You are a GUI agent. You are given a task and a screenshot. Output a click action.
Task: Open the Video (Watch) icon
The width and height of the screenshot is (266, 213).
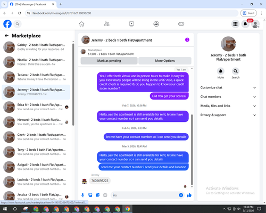(131, 24)
